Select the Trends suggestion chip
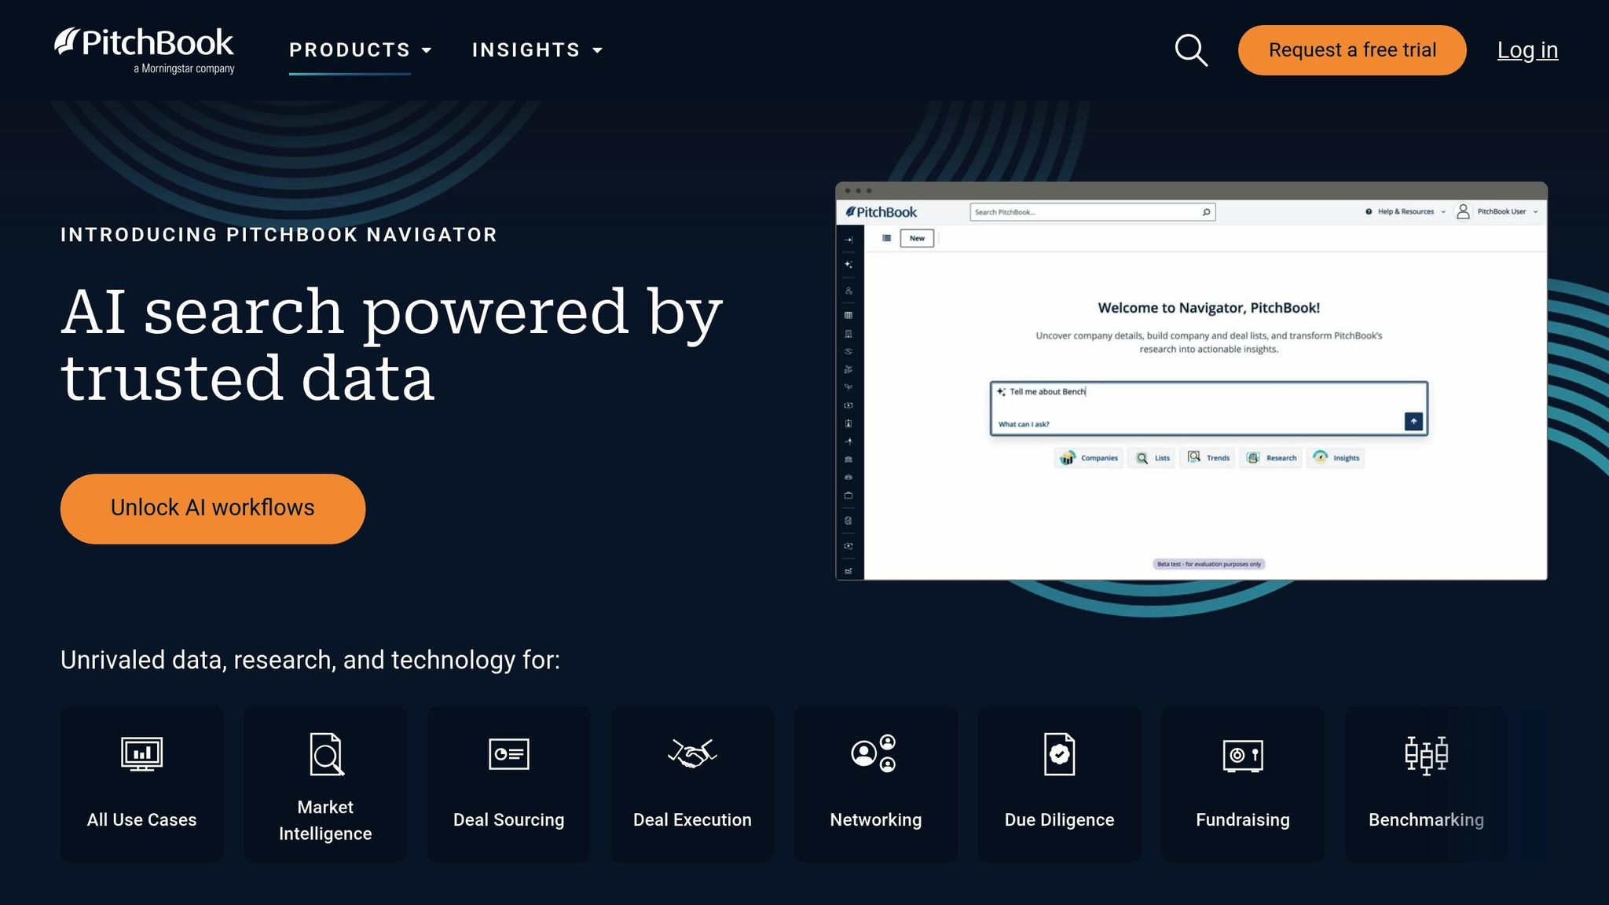Screen dimensions: 1609x905 click(x=1208, y=458)
